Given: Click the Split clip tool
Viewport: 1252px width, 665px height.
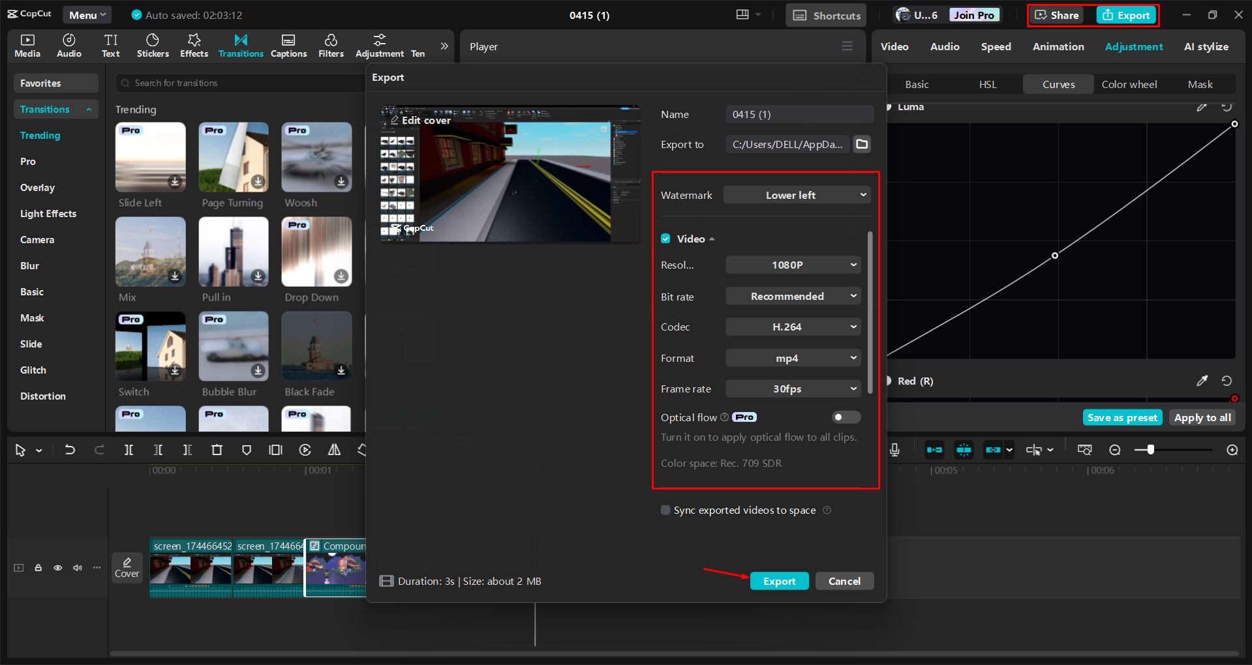Looking at the screenshot, I should [129, 450].
